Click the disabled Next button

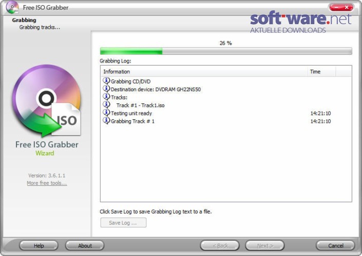265,246
